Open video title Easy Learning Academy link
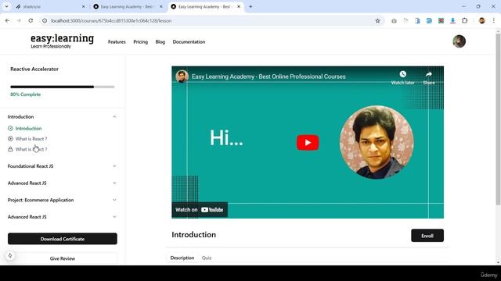 click(269, 76)
